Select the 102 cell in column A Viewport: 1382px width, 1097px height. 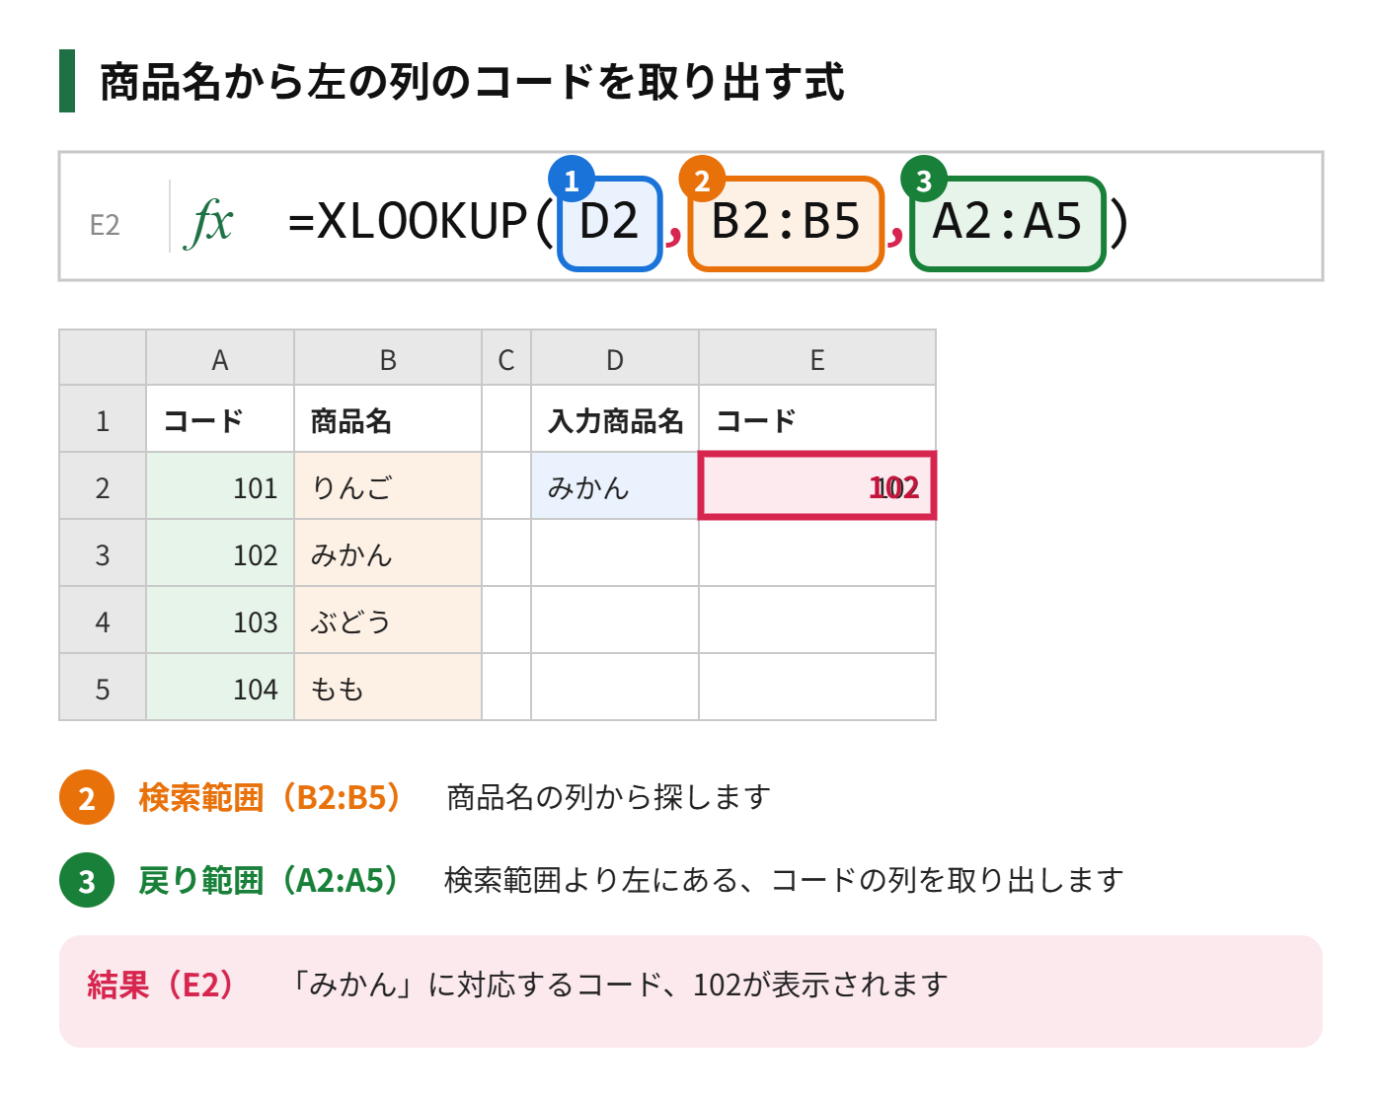(x=220, y=553)
